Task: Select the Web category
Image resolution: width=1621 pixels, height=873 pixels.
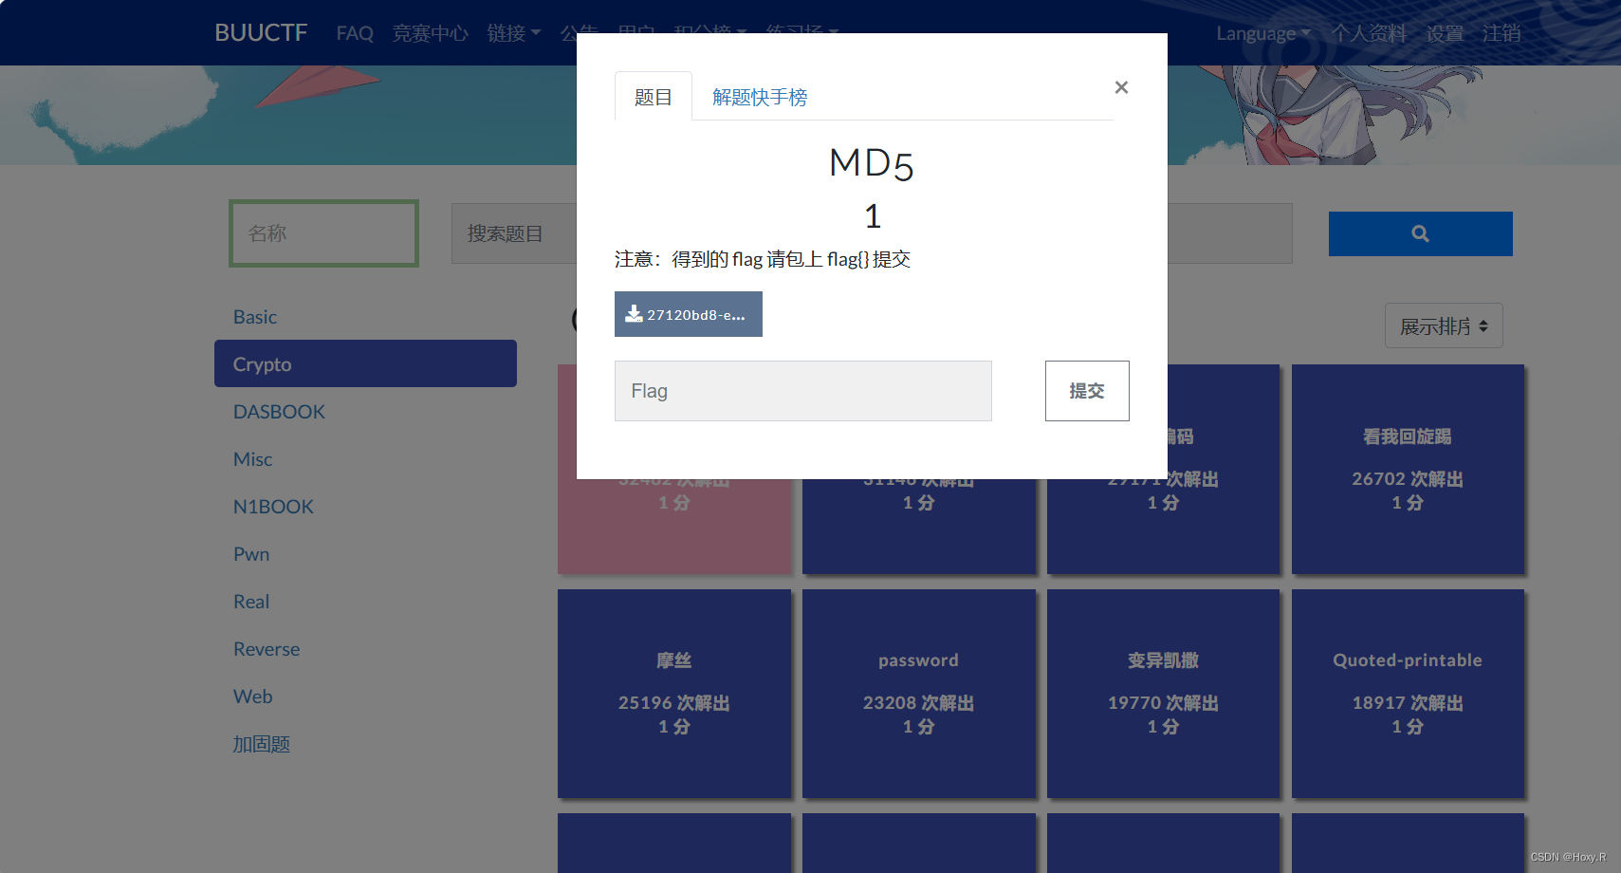Action: [x=365, y=696]
